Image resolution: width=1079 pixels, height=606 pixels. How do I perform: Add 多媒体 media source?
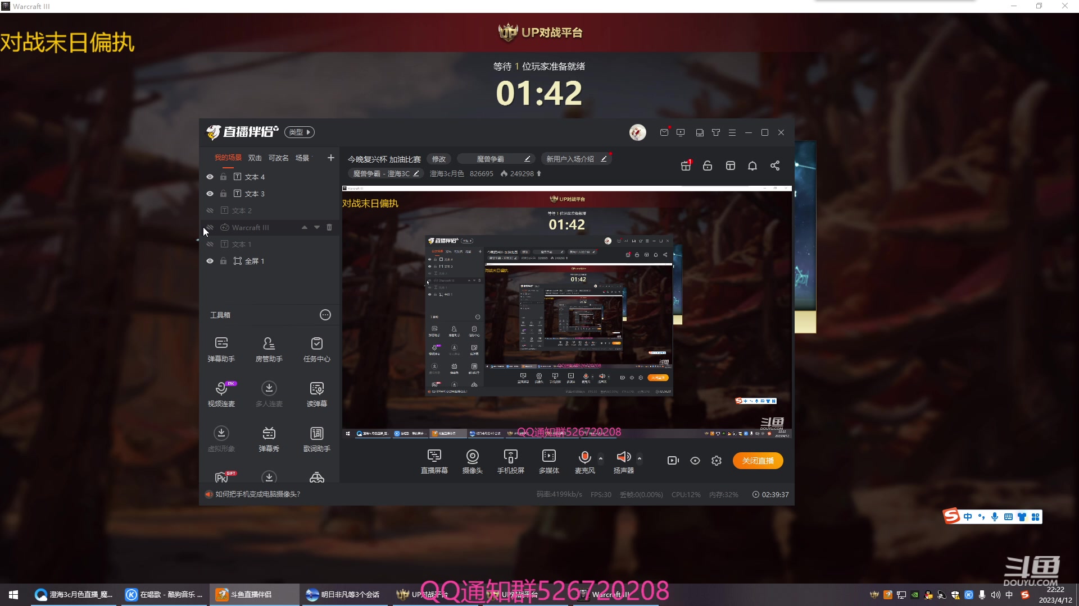[549, 461]
